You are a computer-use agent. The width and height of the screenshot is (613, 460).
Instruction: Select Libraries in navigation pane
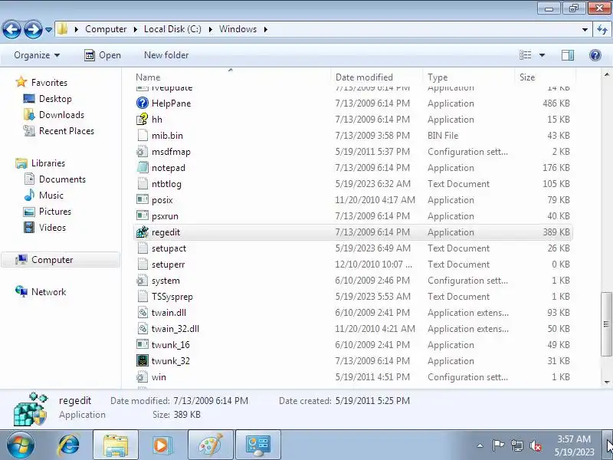click(48, 163)
